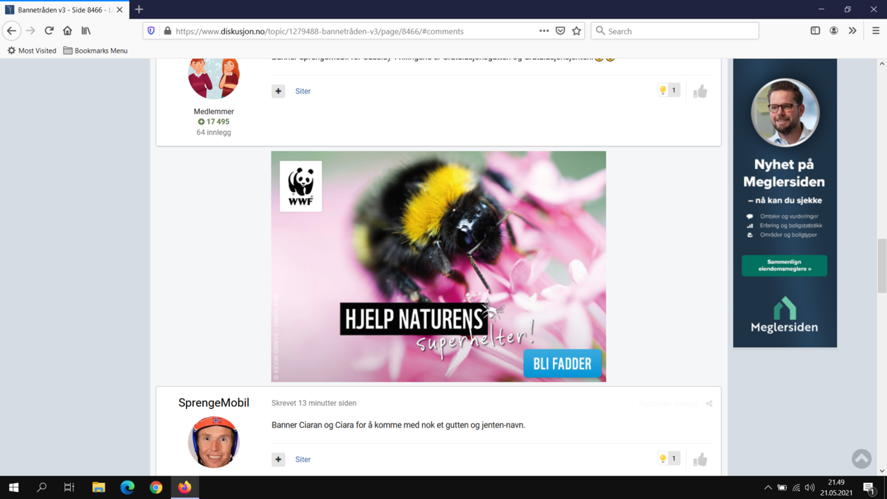Click the WWF panda logo on the banner

point(301,185)
